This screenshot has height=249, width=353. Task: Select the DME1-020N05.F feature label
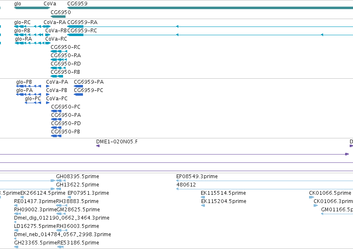pos(117,142)
